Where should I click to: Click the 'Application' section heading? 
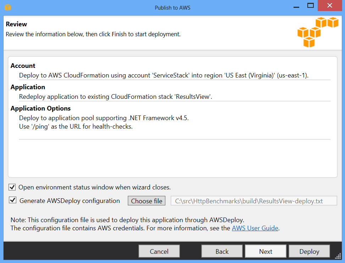click(x=28, y=87)
